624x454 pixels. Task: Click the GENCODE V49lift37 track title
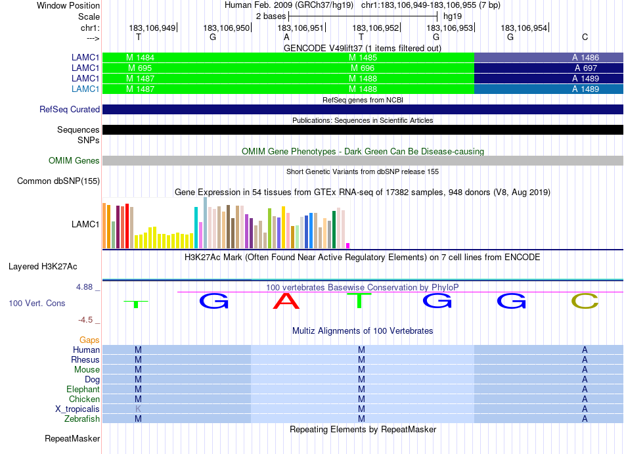362,48
